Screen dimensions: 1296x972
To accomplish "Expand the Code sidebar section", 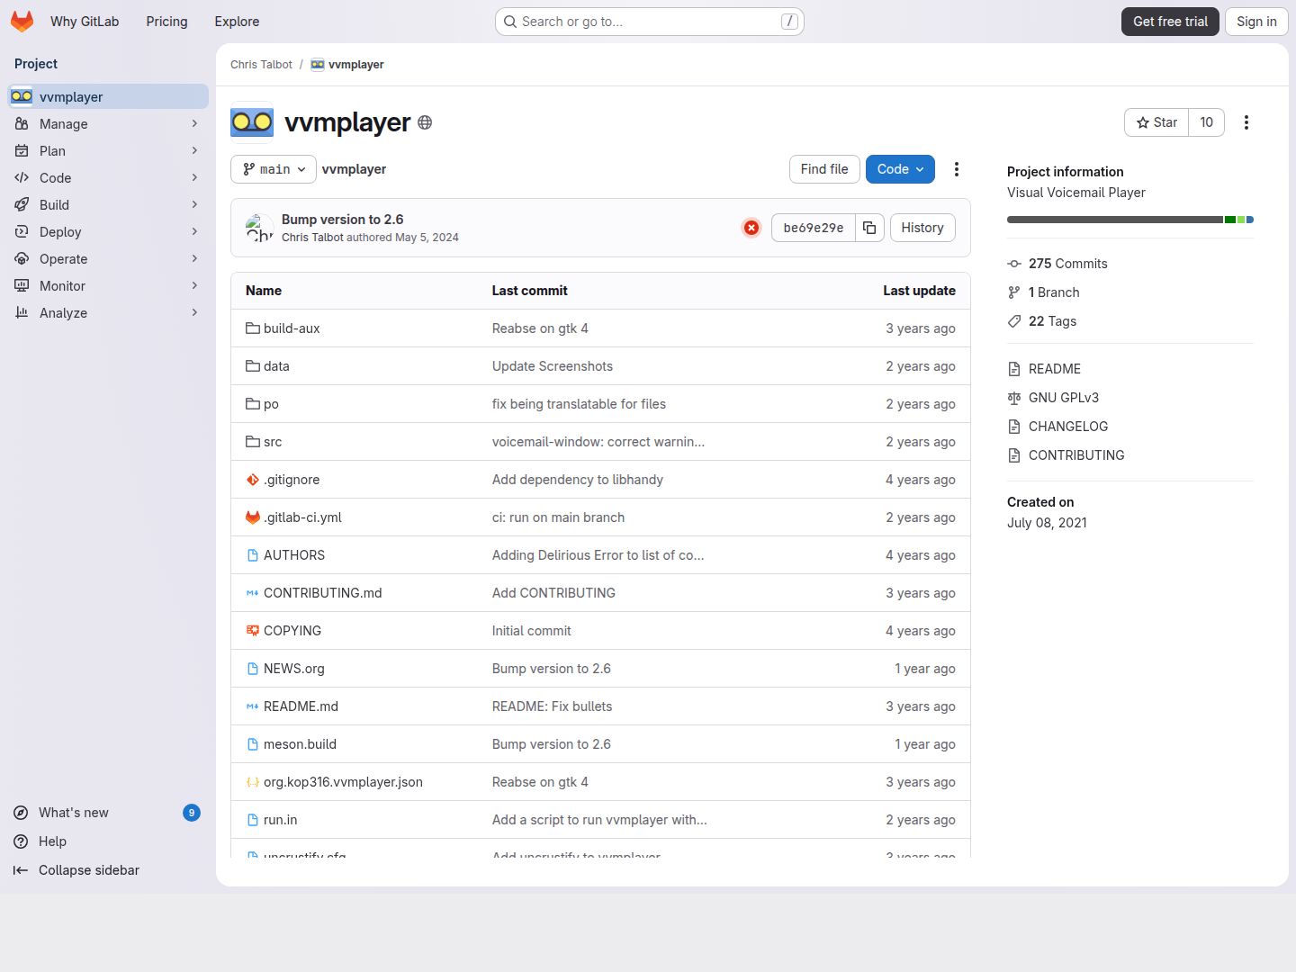I will click(108, 178).
